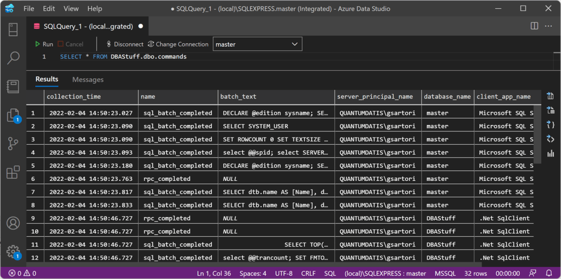Open the Manage gear menu
Image resolution: width=561 pixels, height=279 pixels.
point(13,251)
